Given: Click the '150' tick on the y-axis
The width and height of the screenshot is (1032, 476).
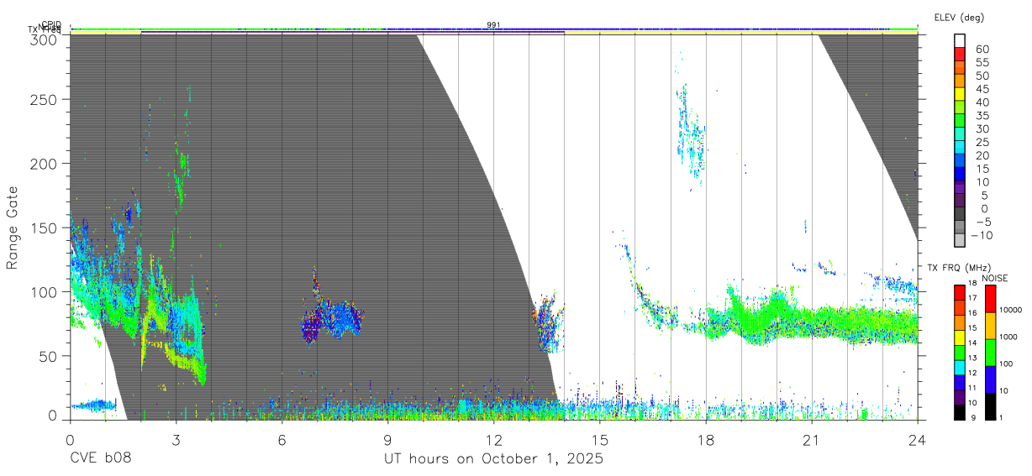Looking at the screenshot, I should tap(45, 228).
